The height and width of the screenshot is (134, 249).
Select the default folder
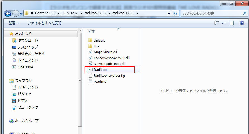point(99,40)
